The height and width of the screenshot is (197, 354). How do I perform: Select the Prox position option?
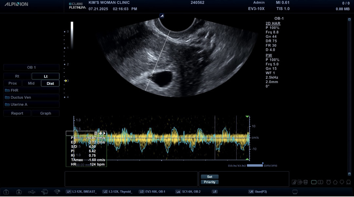(x=12, y=83)
